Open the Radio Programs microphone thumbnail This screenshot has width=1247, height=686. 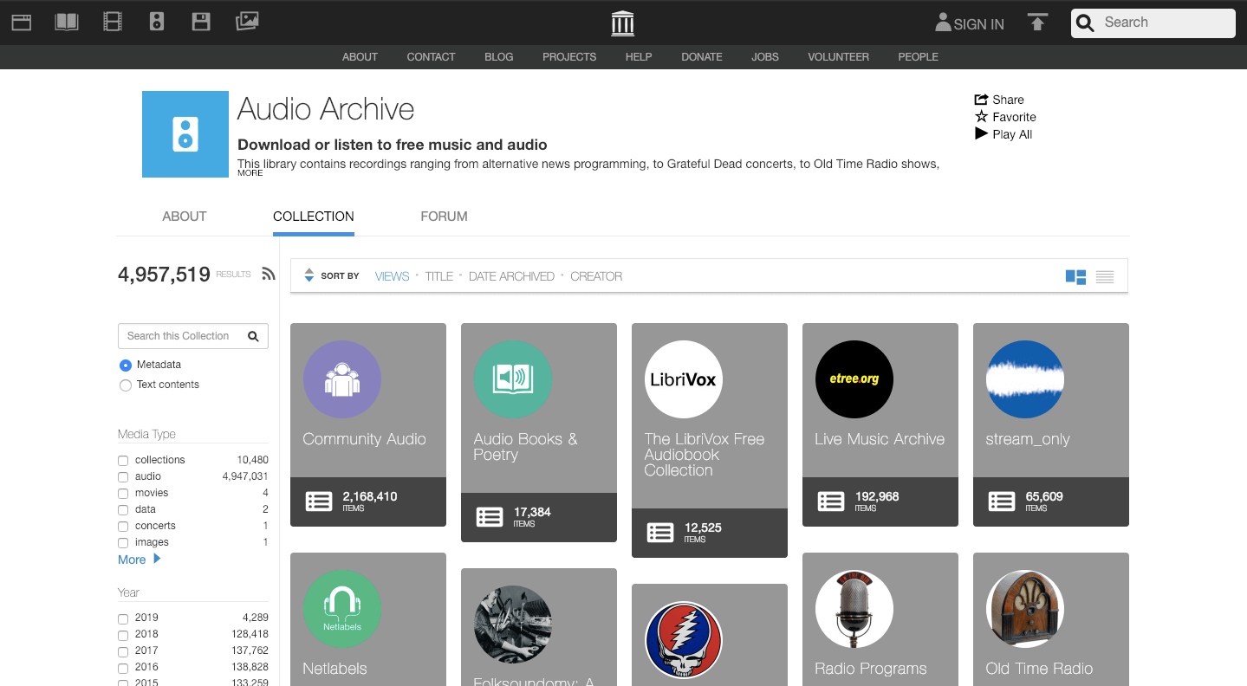pos(854,609)
